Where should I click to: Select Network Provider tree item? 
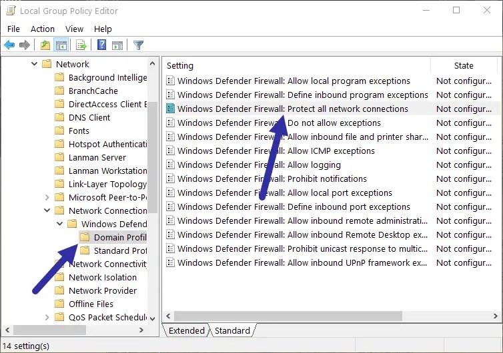point(103,290)
